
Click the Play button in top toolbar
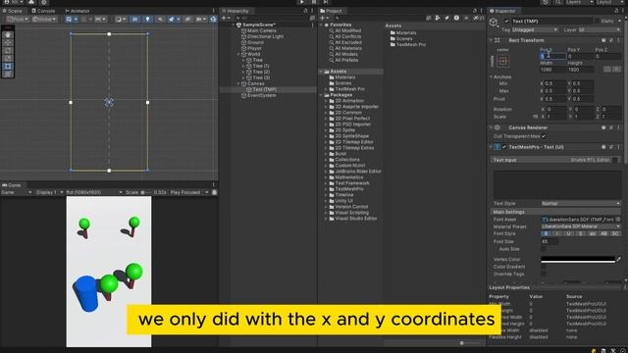click(301, 2)
